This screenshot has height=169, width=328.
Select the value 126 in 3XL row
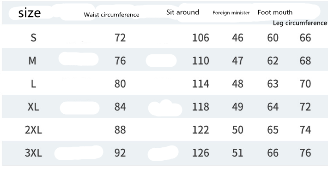point(200,153)
